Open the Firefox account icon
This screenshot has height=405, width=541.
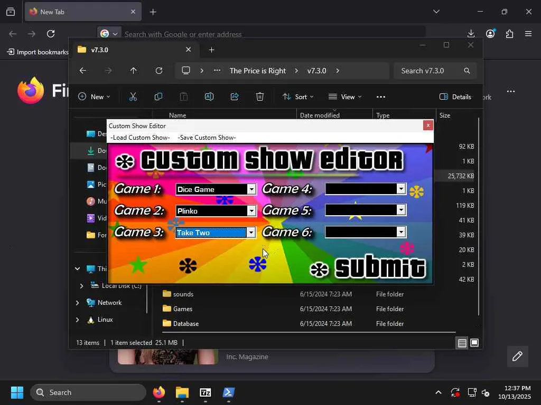coord(490,33)
